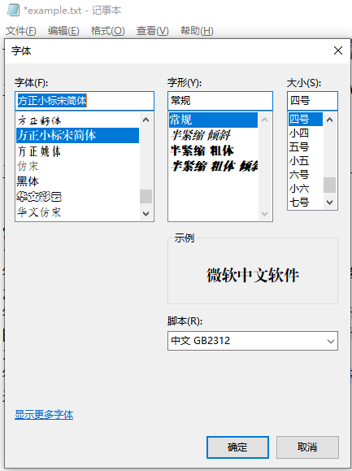Close the 字体 dialog with X
This screenshot has height=471, width=352.
click(338, 50)
